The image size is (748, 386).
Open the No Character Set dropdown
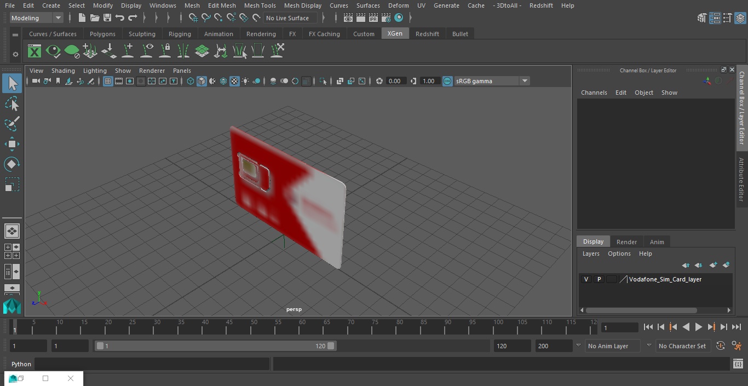click(682, 346)
